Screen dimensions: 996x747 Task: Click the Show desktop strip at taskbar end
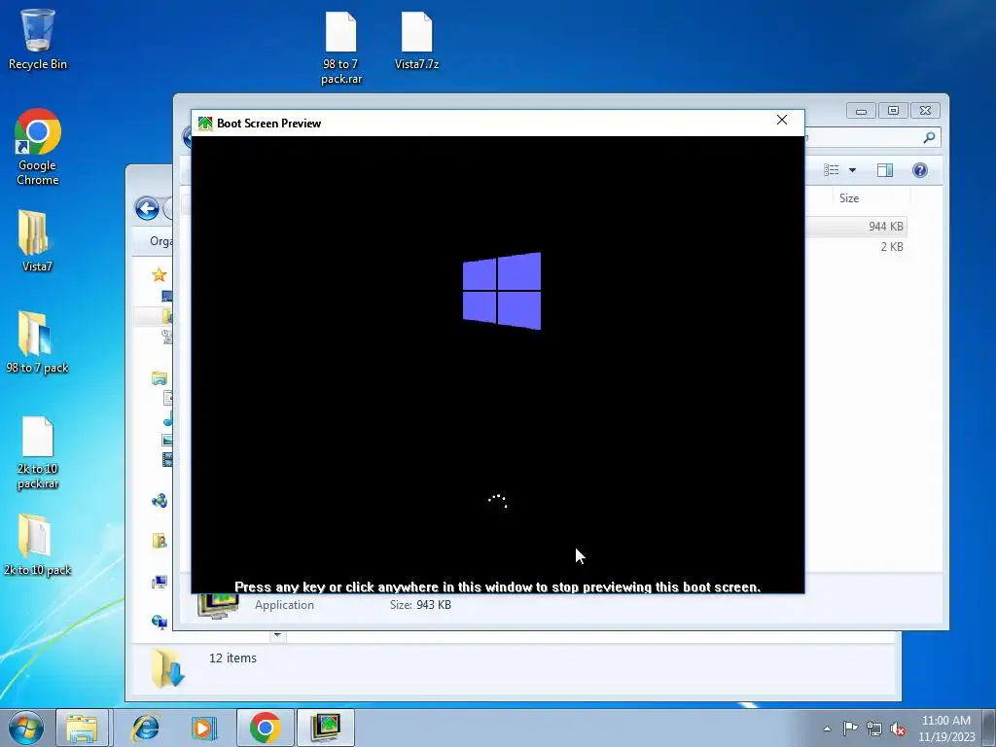(989, 728)
